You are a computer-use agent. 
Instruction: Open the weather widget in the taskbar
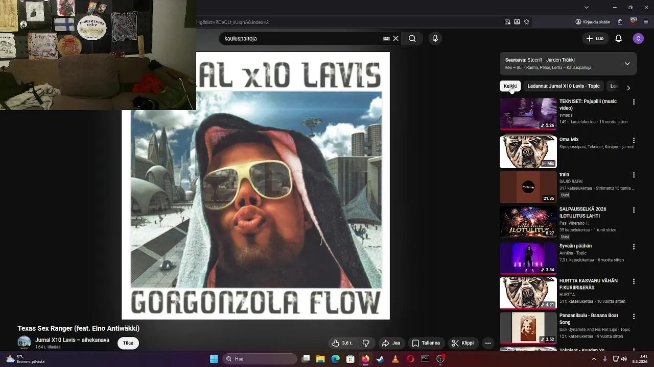pos(25,359)
